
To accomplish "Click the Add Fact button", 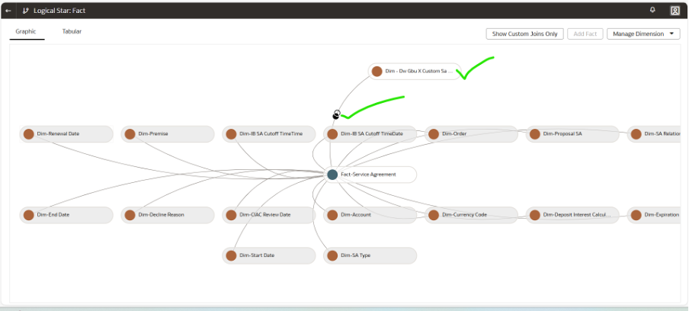I will click(585, 34).
